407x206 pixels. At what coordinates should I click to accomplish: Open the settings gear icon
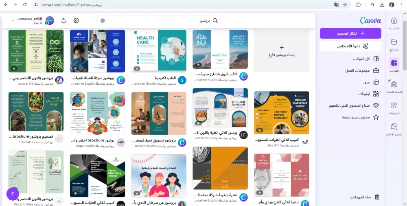point(76,20)
